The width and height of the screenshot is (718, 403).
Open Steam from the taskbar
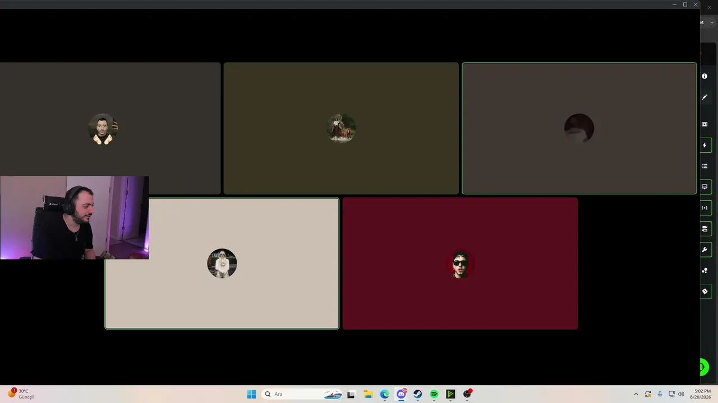point(417,394)
